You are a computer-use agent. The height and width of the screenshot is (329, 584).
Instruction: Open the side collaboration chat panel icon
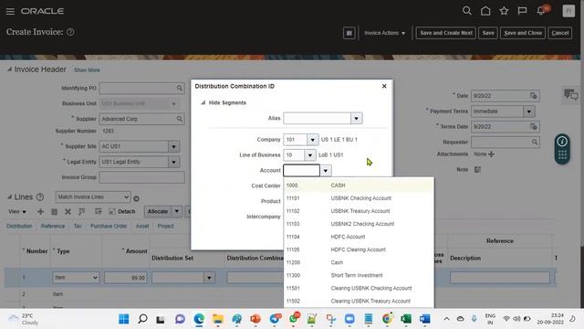(x=570, y=95)
